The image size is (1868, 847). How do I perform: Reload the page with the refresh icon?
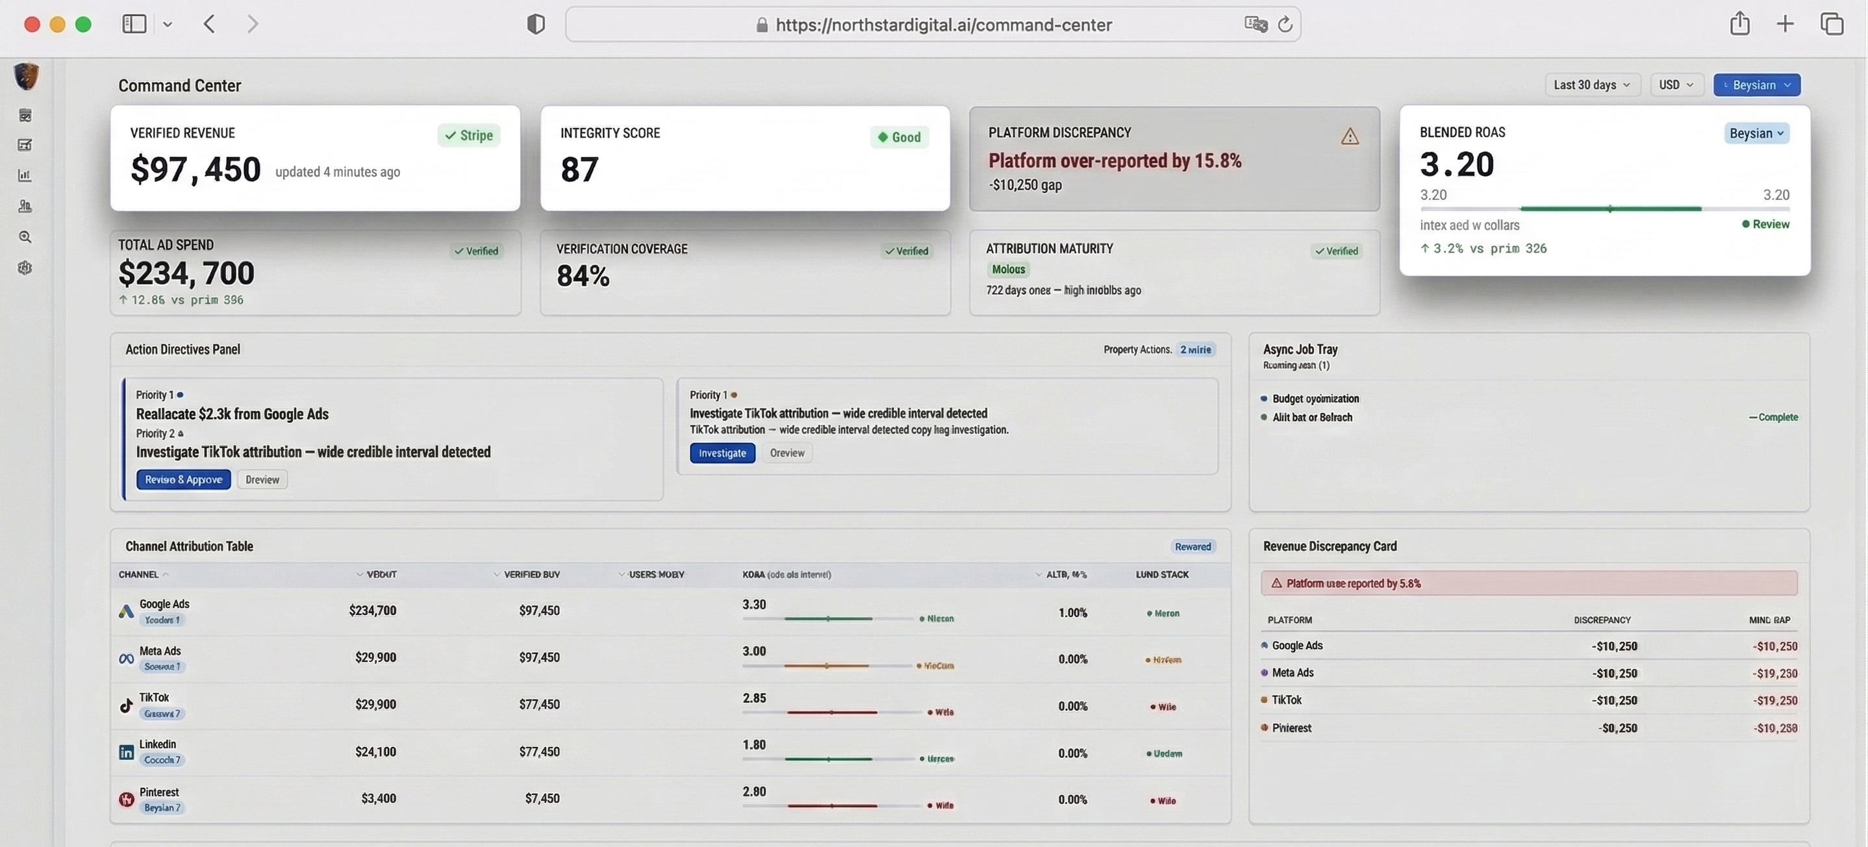[1285, 25]
